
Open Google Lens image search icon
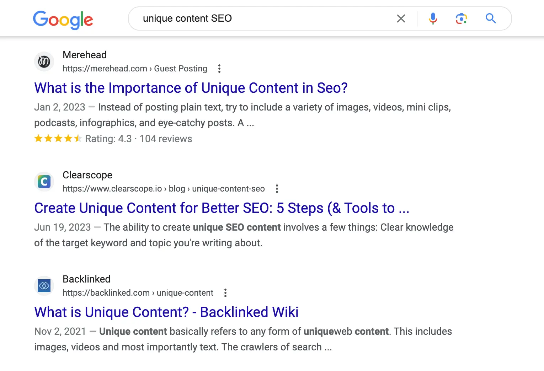click(x=461, y=18)
